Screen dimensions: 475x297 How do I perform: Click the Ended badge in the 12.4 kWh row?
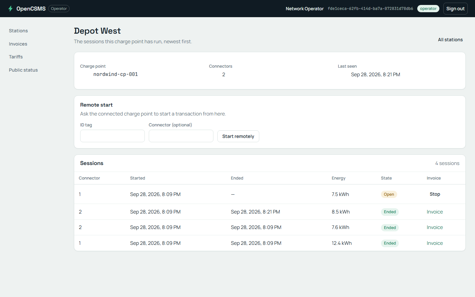coord(390,243)
